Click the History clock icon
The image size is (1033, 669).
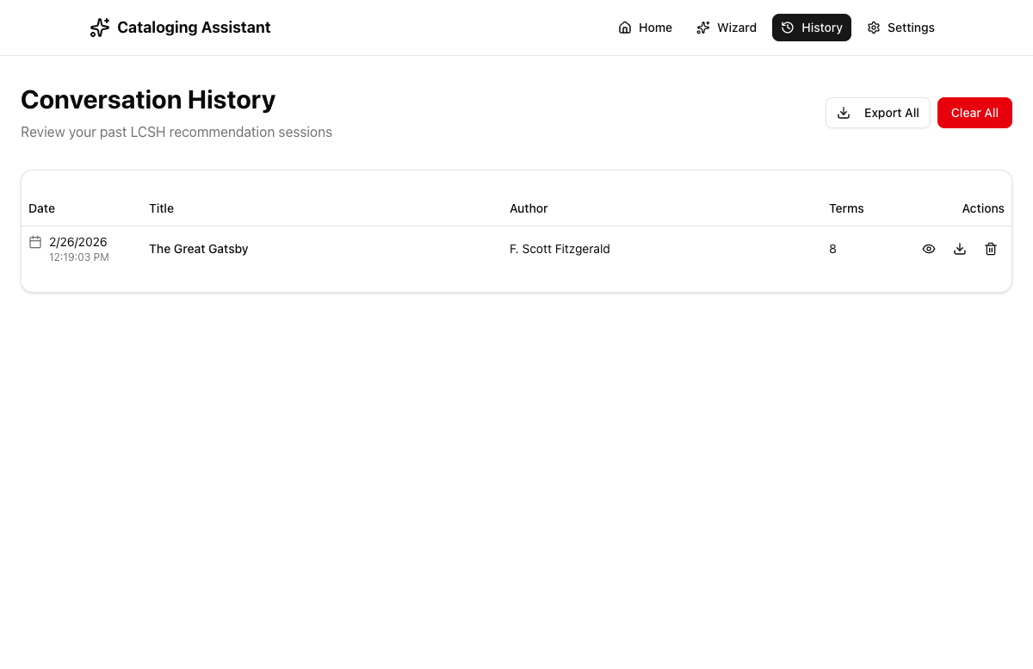[789, 27]
